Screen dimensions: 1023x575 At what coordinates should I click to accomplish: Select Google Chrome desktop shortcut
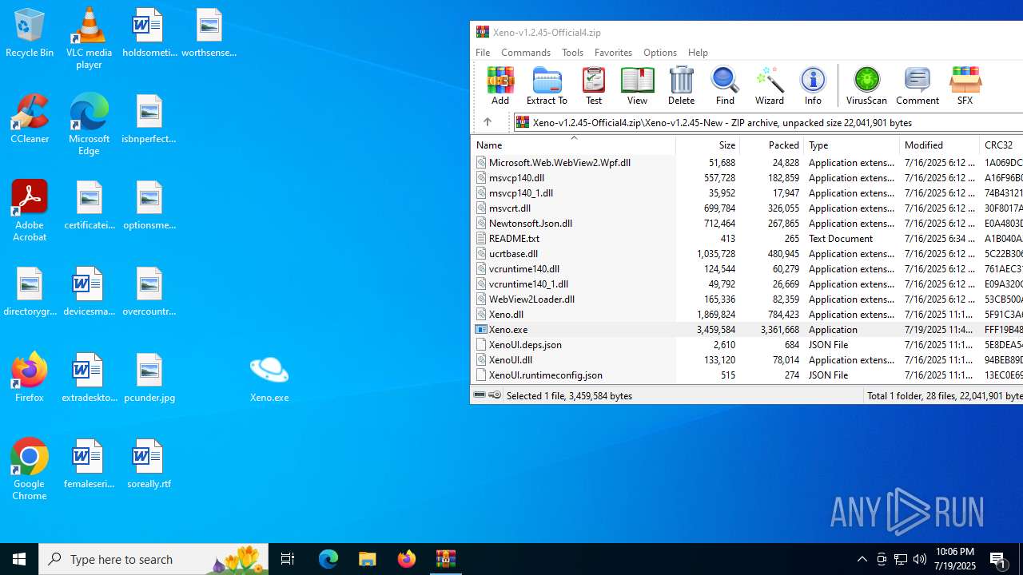click(x=30, y=470)
